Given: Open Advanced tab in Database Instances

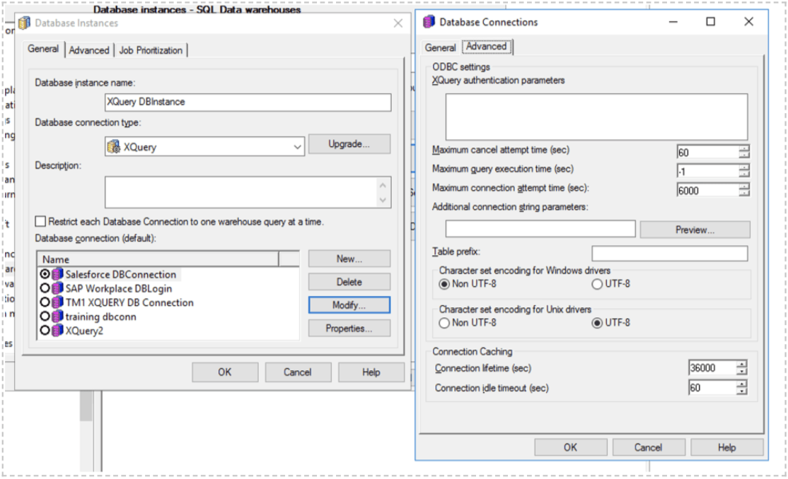Looking at the screenshot, I should tap(89, 50).
